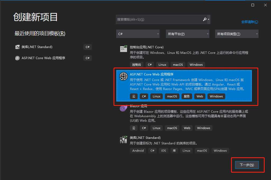The height and width of the screenshot is (180, 271).
Task: Close the create new project dialog
Action: point(265,5)
